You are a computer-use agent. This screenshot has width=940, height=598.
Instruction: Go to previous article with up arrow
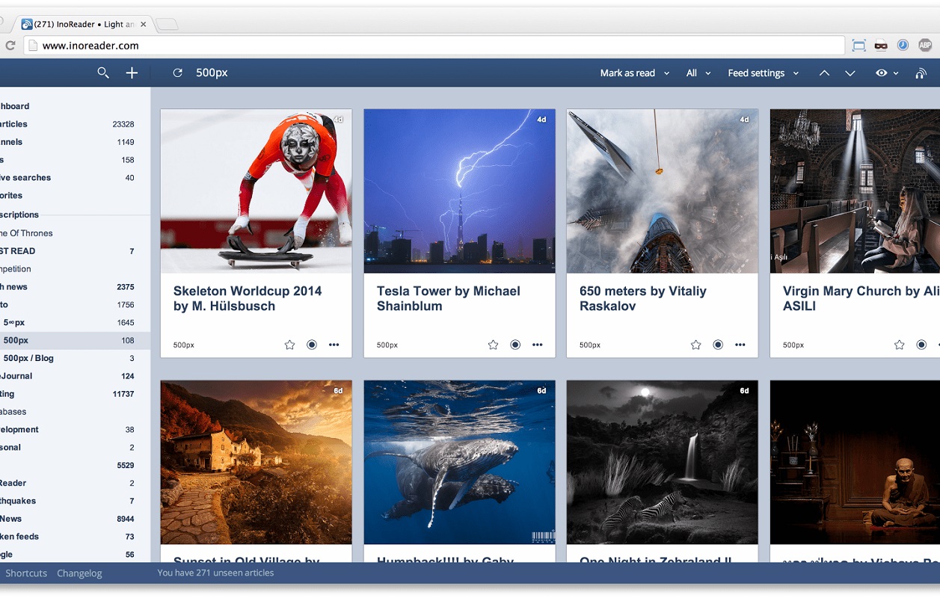click(x=824, y=73)
